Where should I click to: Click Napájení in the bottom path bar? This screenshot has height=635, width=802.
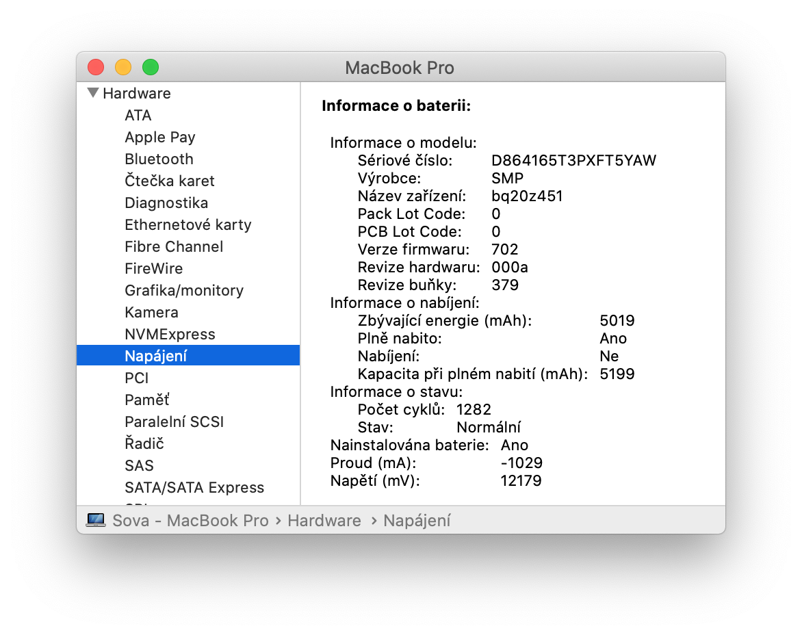417,521
